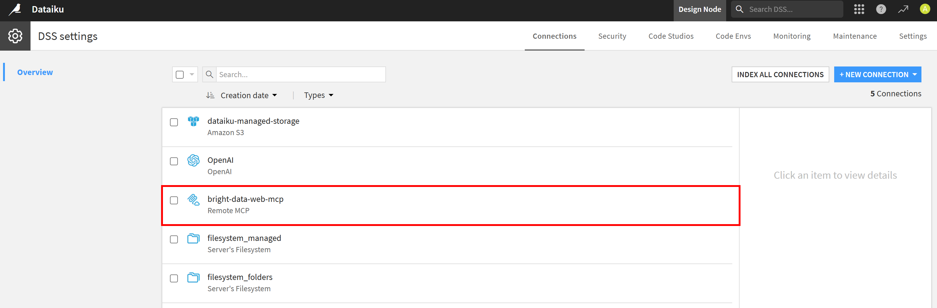Image resolution: width=937 pixels, height=308 pixels.
Task: Click the DSS settings page title
Action: pyautogui.click(x=68, y=36)
